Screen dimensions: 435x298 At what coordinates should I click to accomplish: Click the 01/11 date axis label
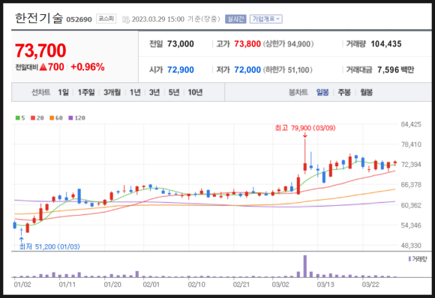pos(67,285)
